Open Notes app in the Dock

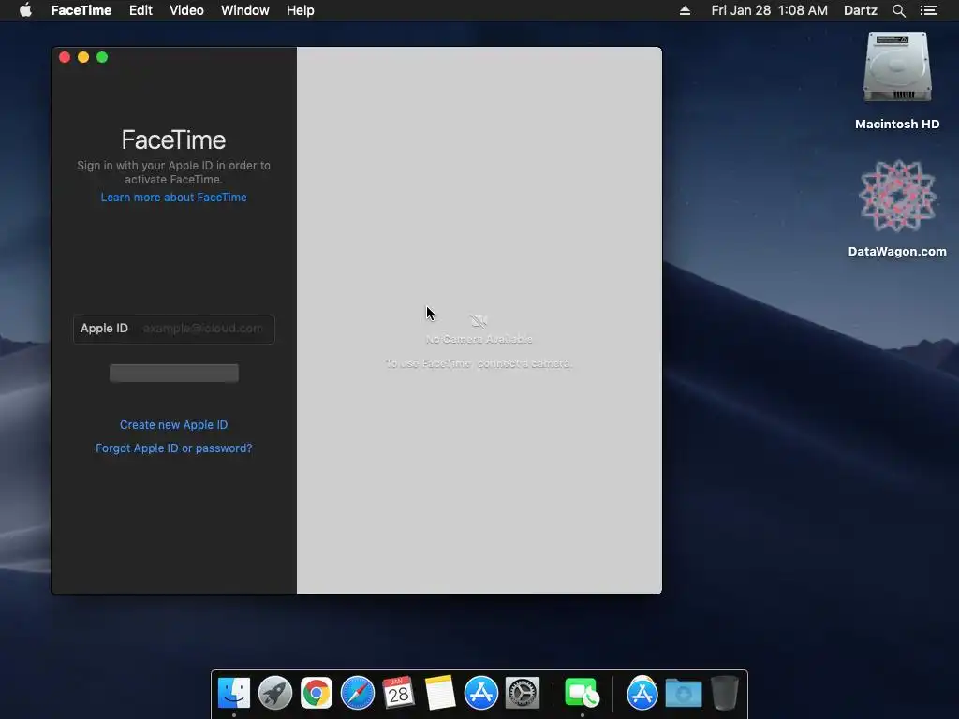click(440, 694)
